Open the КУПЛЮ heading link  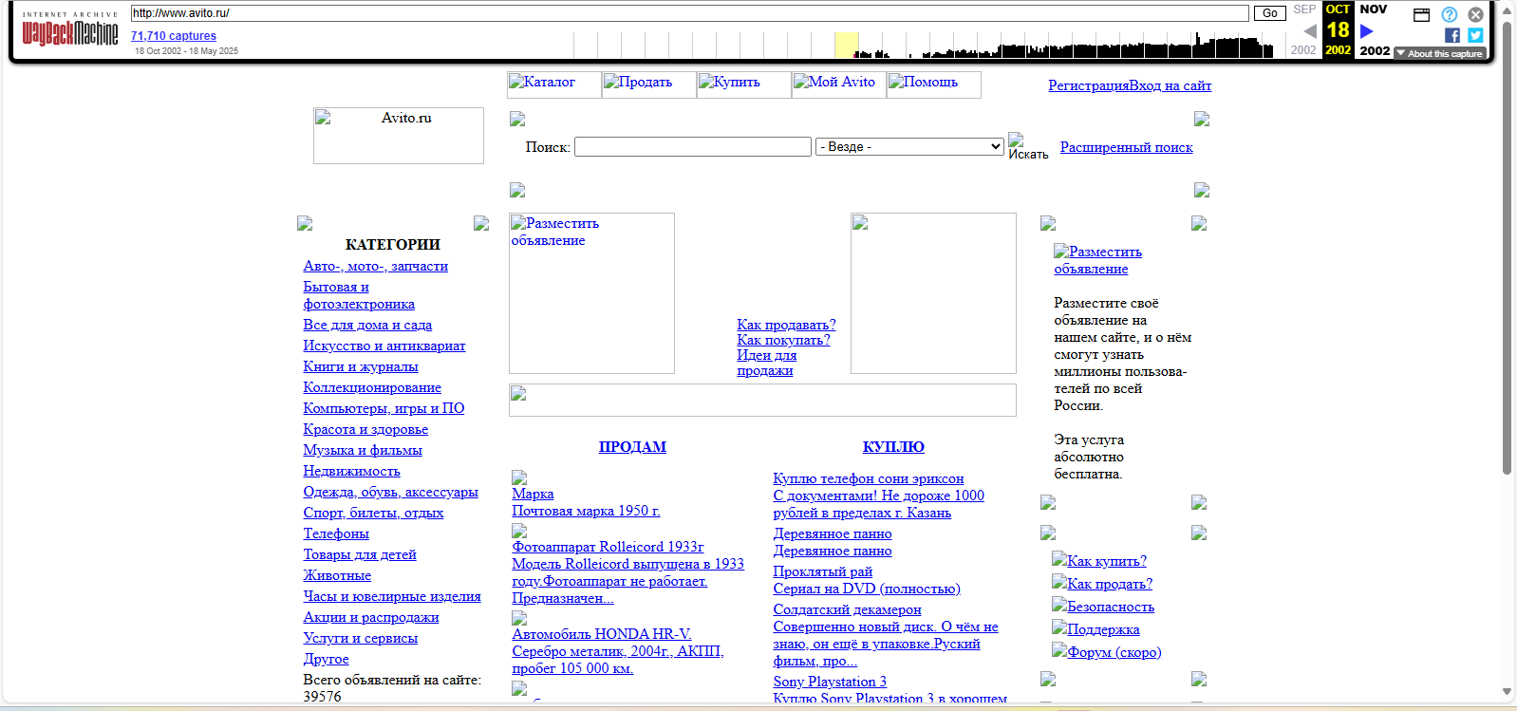tap(893, 447)
